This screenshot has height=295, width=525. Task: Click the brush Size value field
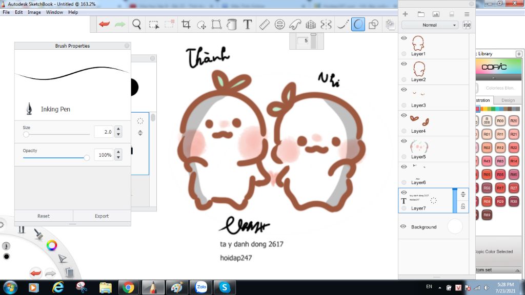pyautogui.click(x=104, y=132)
